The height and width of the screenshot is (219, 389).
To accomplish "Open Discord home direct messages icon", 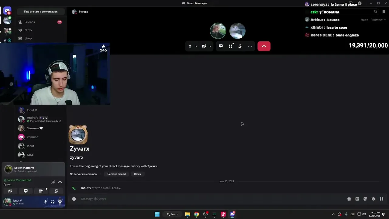I will (7, 11).
